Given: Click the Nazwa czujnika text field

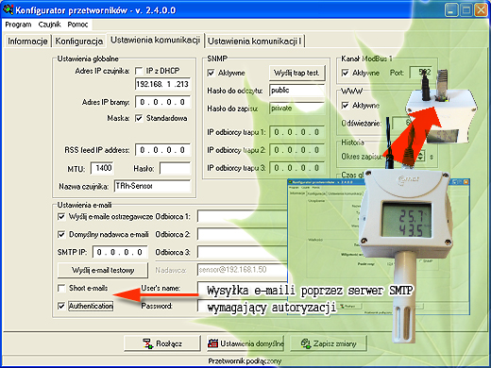Looking at the screenshot, I should (x=152, y=186).
